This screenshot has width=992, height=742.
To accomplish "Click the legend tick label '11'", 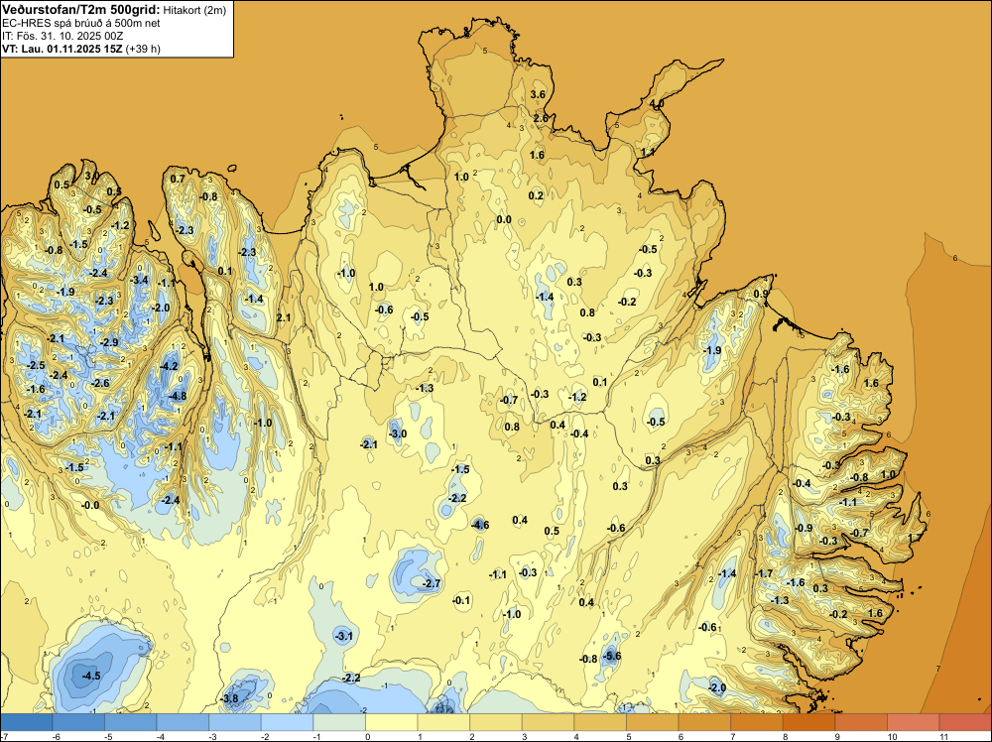I will pos(943,737).
